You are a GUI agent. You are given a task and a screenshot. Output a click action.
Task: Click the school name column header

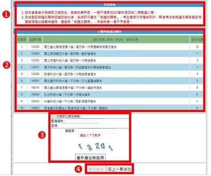click(x=116, y=40)
